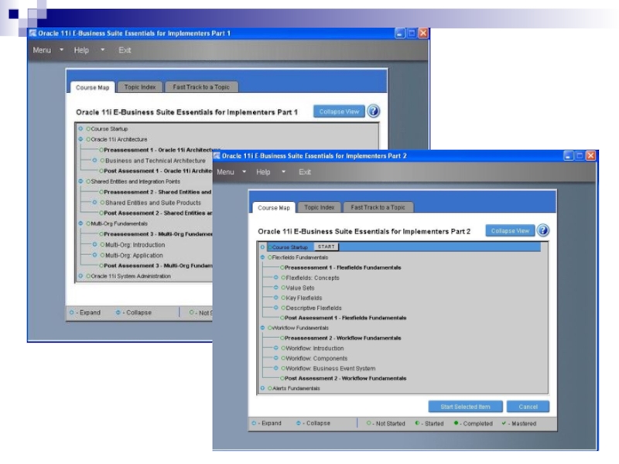Open the Menu in the Part 1 window
619x464 pixels.
coord(42,50)
